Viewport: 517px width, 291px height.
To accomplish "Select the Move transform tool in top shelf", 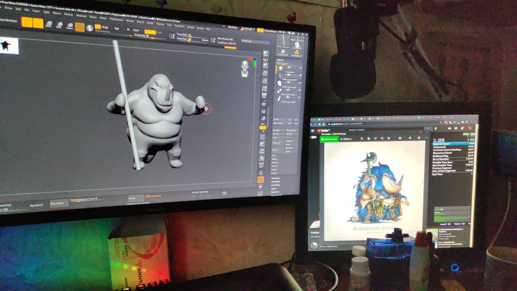I will (x=48, y=24).
